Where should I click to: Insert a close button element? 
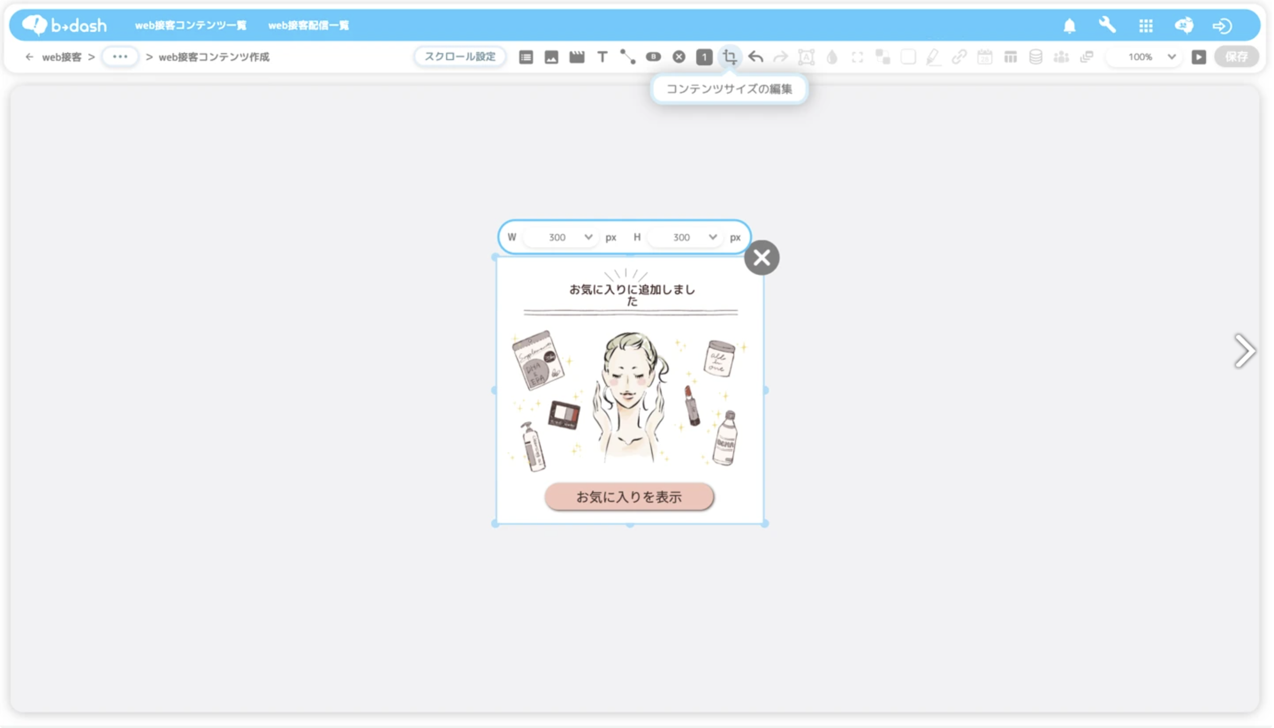(679, 57)
